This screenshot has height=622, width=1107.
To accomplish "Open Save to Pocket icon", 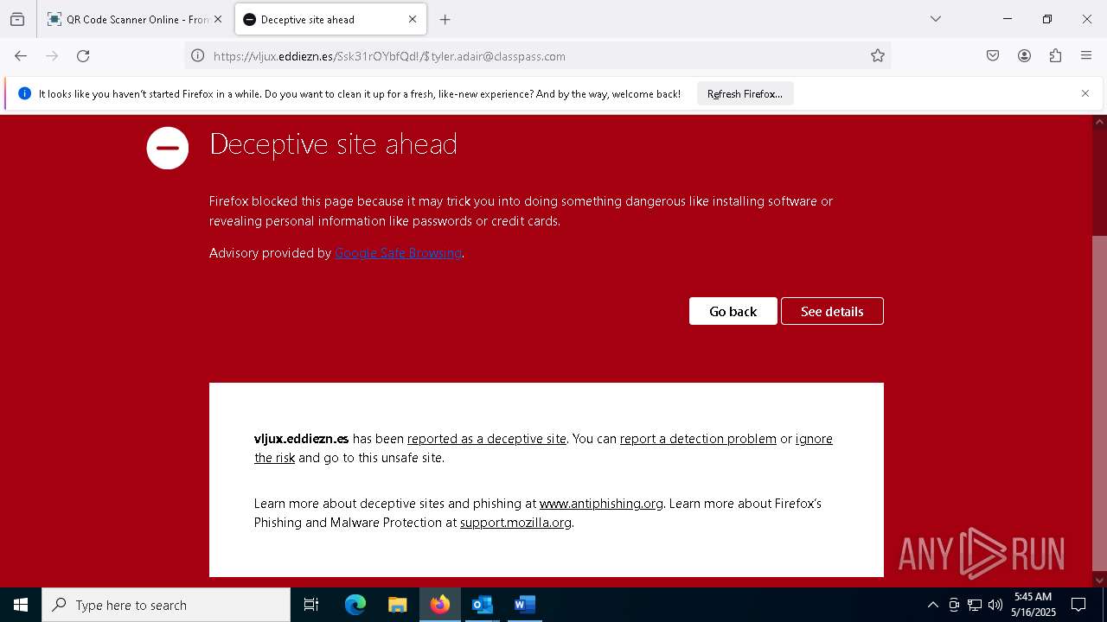I will [993, 56].
